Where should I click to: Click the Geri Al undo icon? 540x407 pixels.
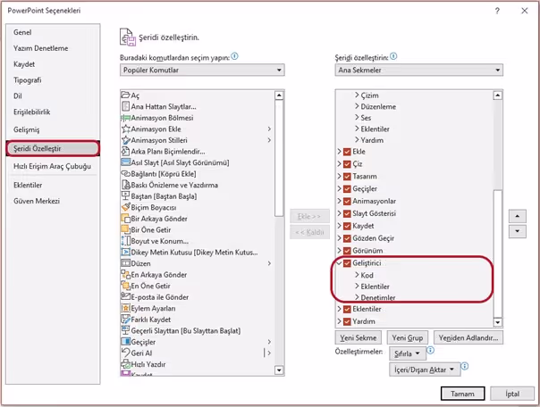coord(126,353)
